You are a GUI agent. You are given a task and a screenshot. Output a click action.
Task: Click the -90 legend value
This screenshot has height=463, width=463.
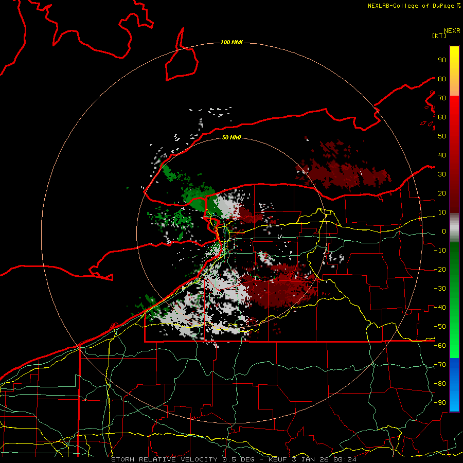(440, 403)
